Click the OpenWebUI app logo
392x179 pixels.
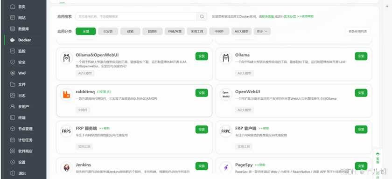coord(226,95)
